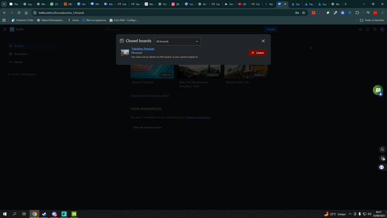Click the blue Create button

[270, 29]
